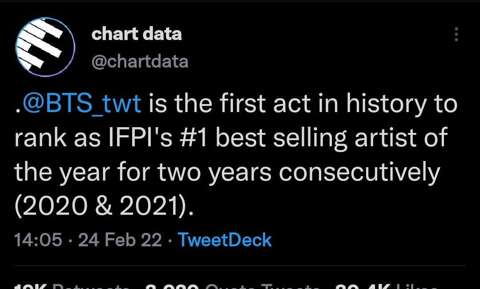The width and height of the screenshot is (480, 289).
Task: Open the @BTS_twt mention link
Action: [82, 103]
